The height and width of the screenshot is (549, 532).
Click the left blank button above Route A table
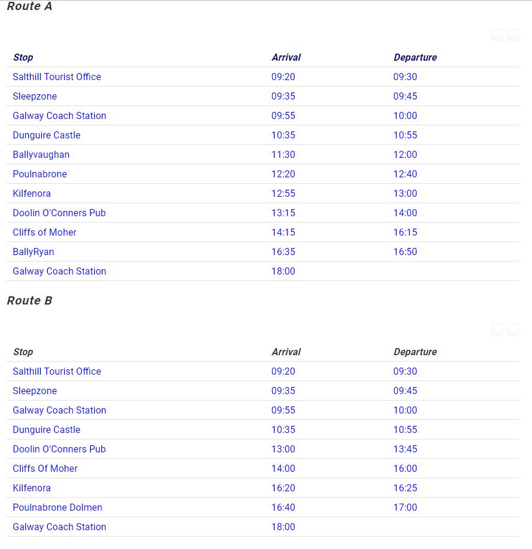[x=497, y=35]
